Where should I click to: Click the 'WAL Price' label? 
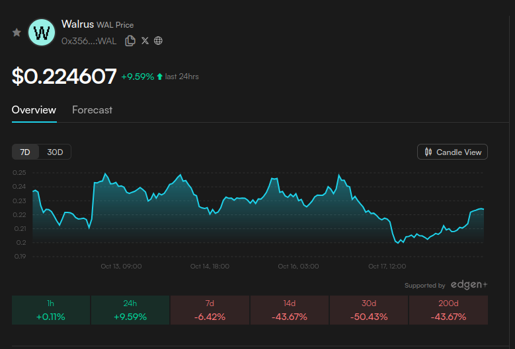click(x=115, y=25)
